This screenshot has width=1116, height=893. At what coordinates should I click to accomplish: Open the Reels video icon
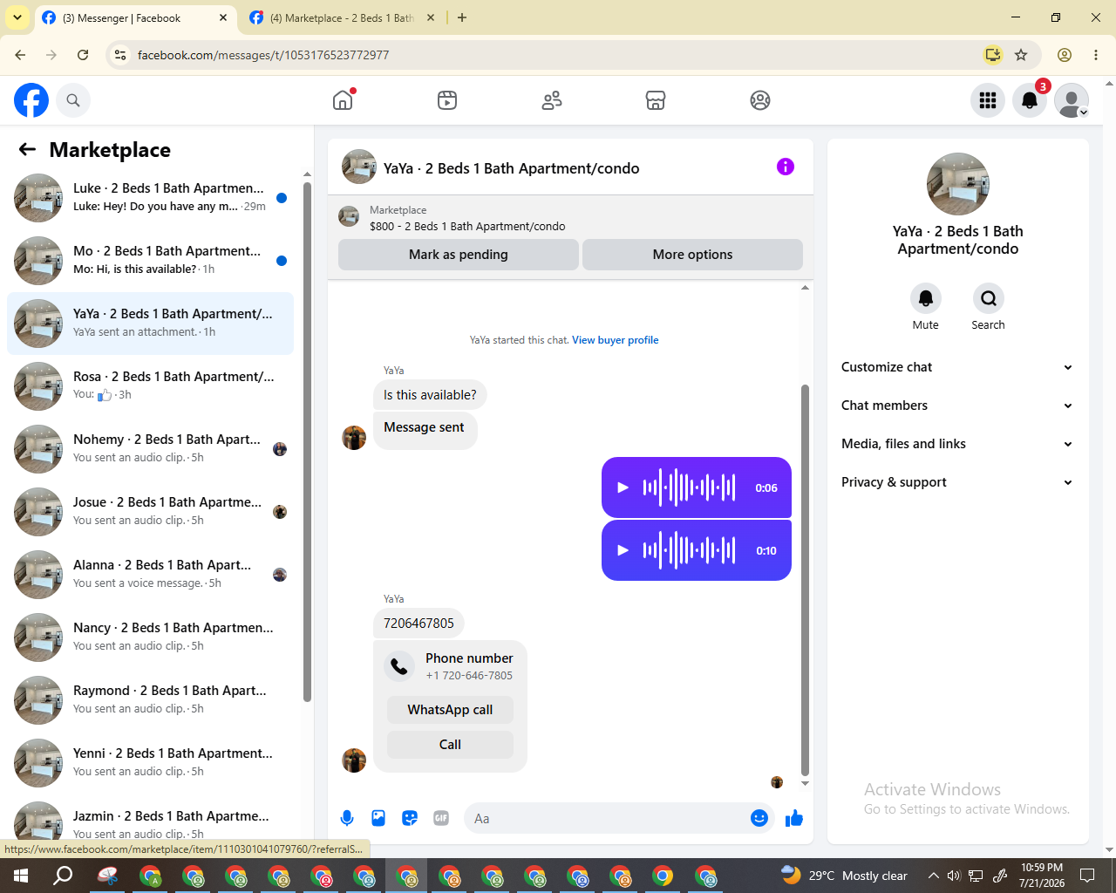[447, 100]
